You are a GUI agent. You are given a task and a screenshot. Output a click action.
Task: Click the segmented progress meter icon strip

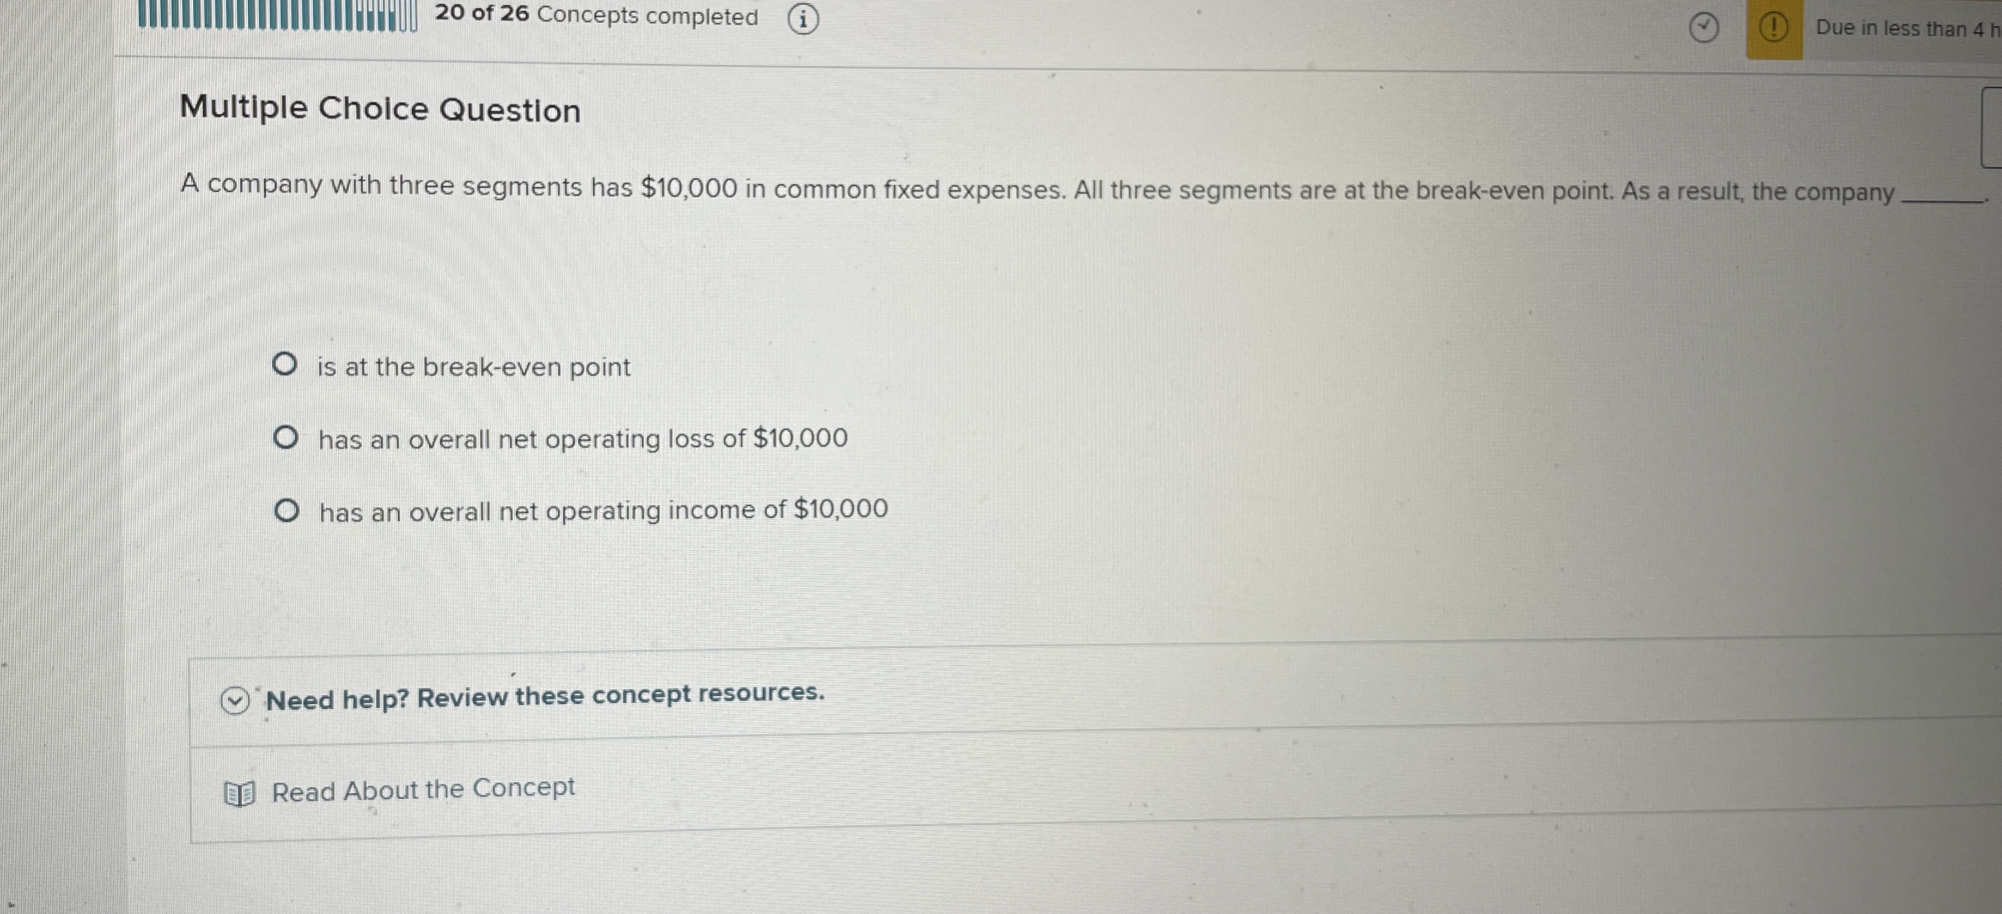coord(272,17)
